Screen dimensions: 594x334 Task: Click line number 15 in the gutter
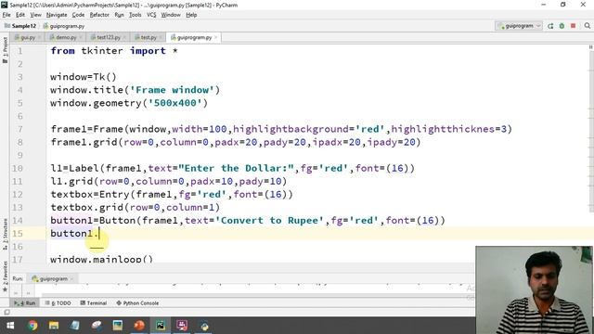pos(18,233)
